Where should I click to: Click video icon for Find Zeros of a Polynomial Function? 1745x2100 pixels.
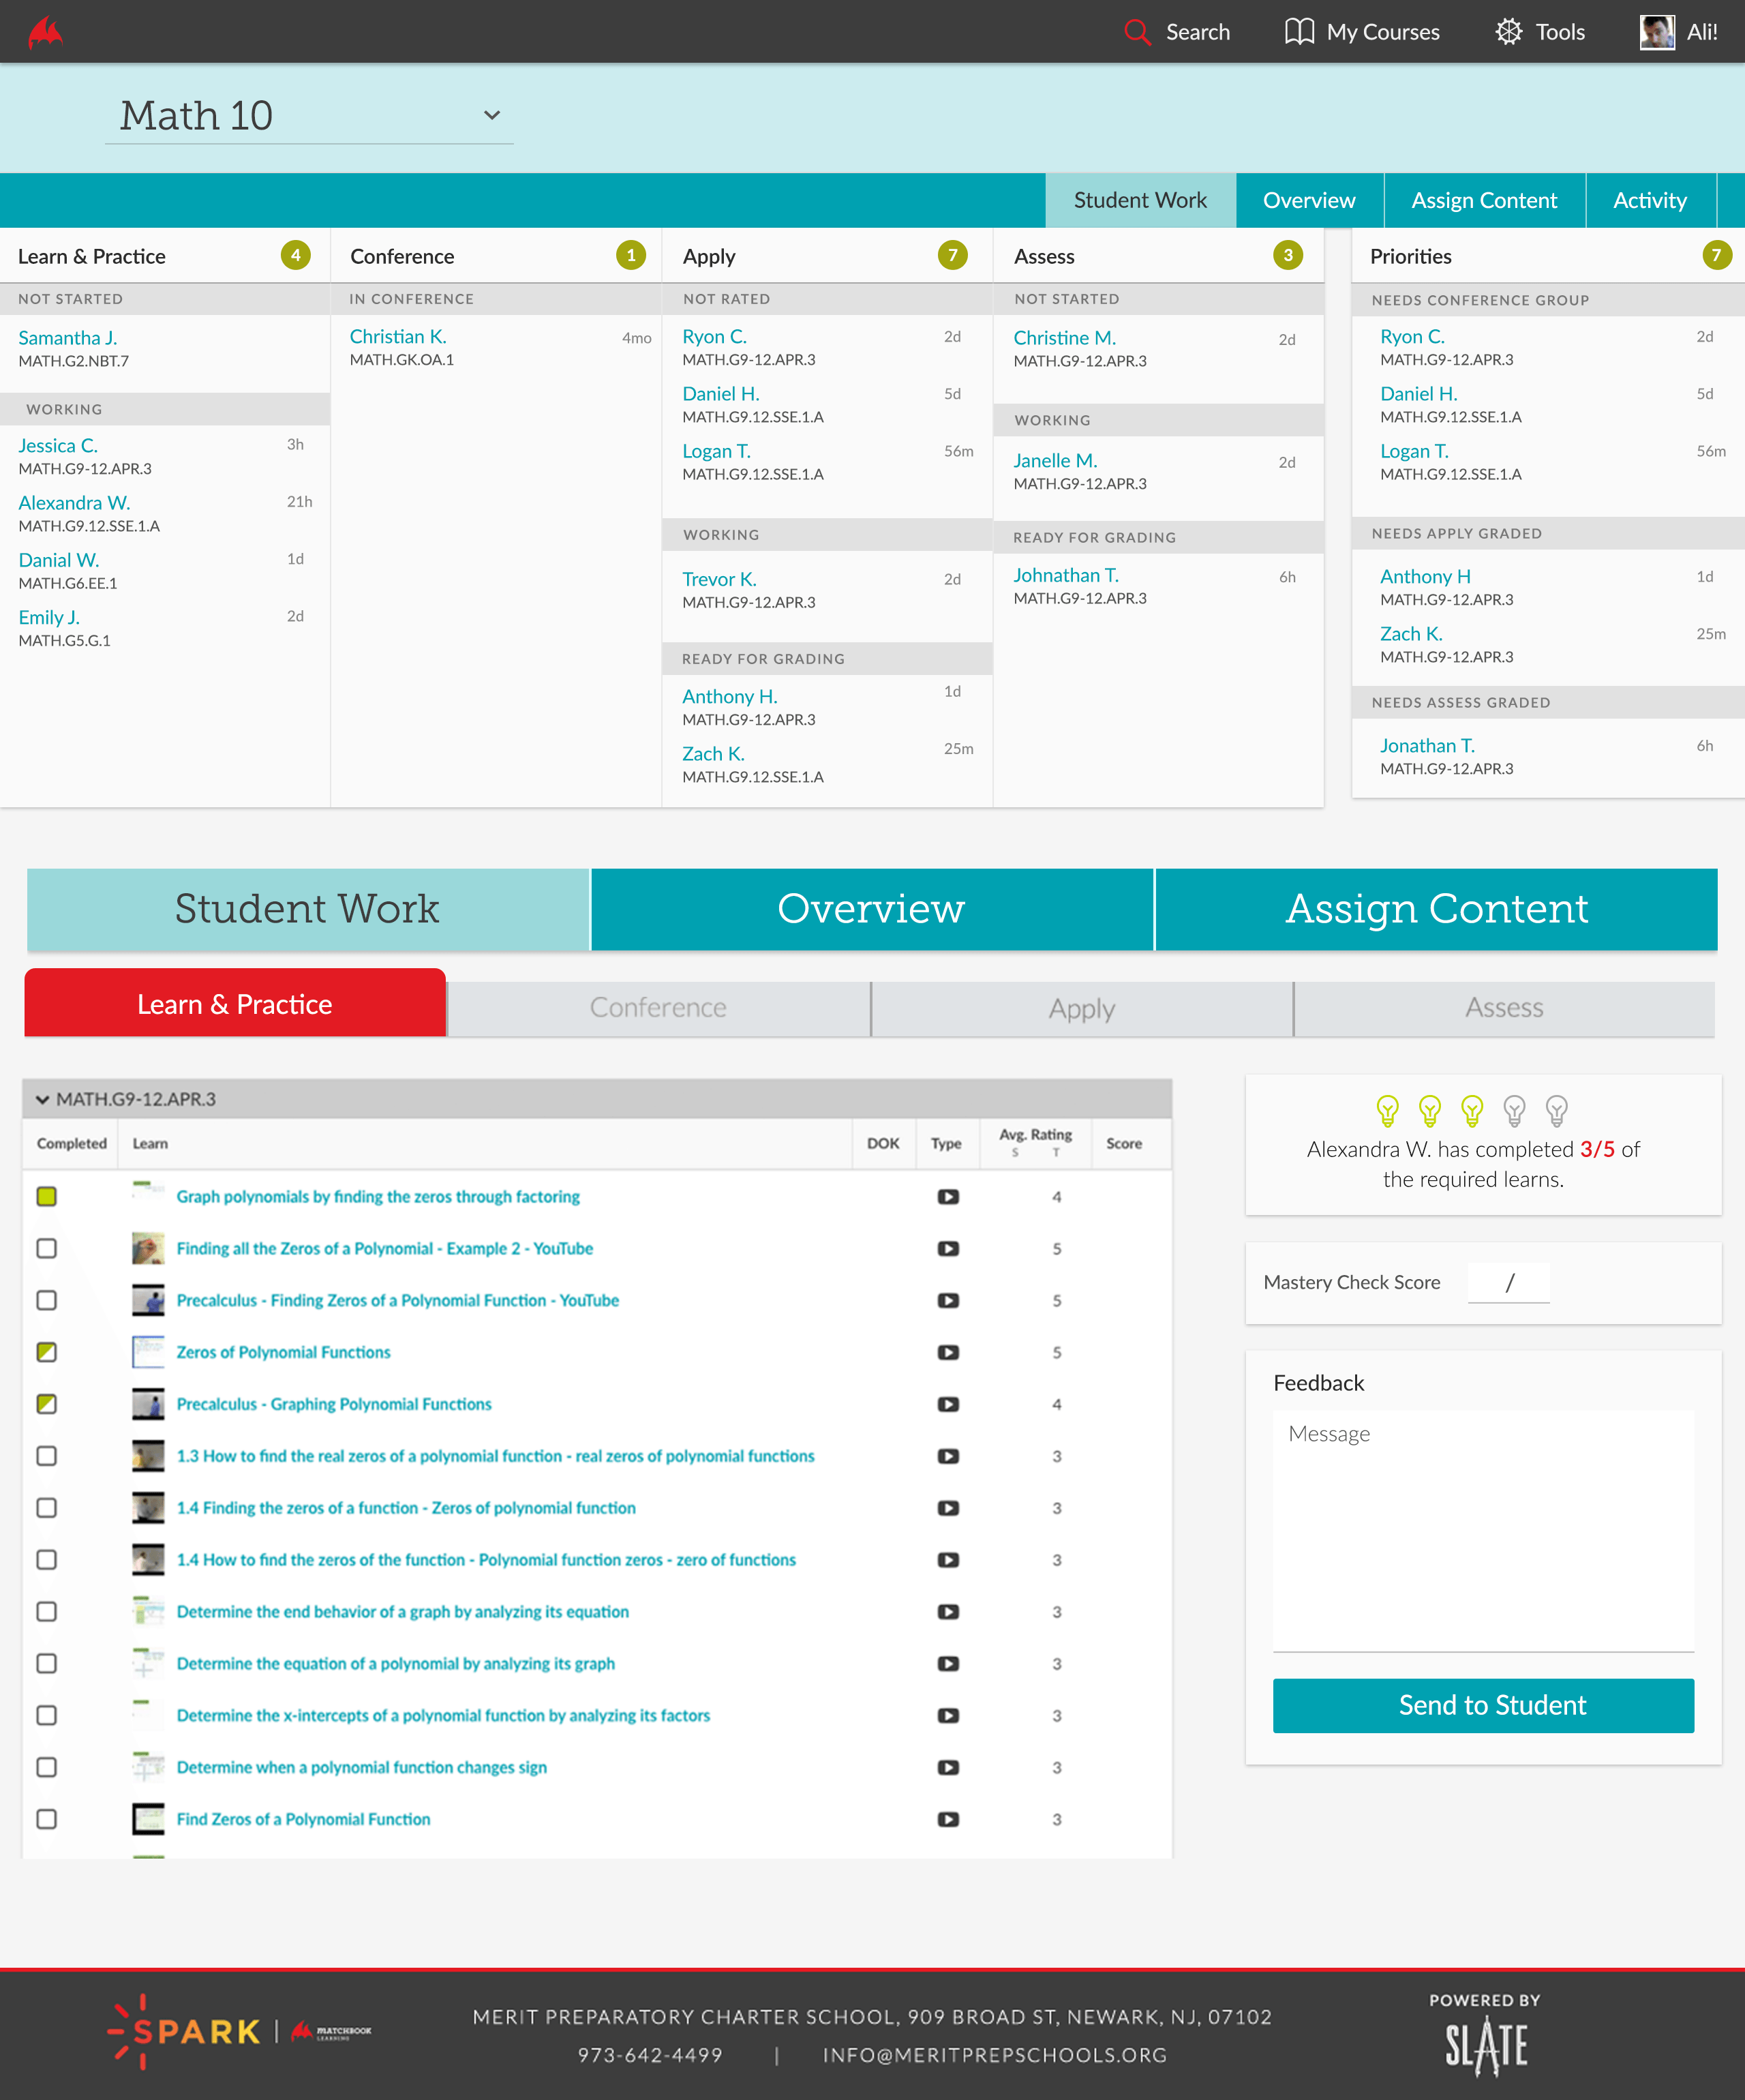point(948,1820)
